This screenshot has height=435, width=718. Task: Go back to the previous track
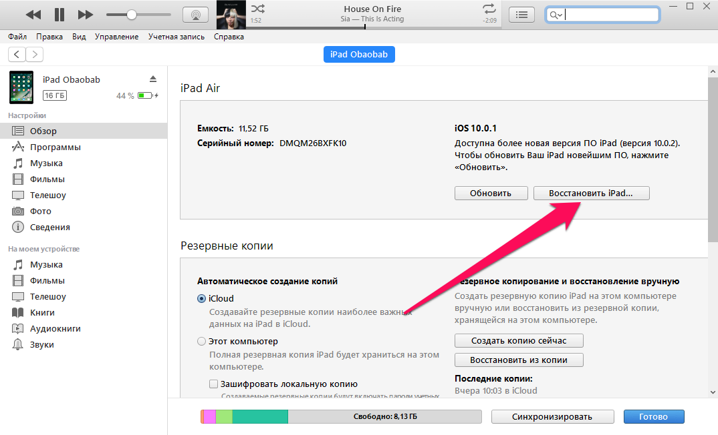pyautogui.click(x=33, y=15)
